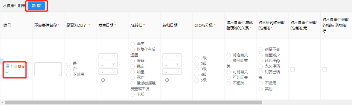Click the 不良事件名称 text area
Viewport: 352px width, 105px height.
48,69
